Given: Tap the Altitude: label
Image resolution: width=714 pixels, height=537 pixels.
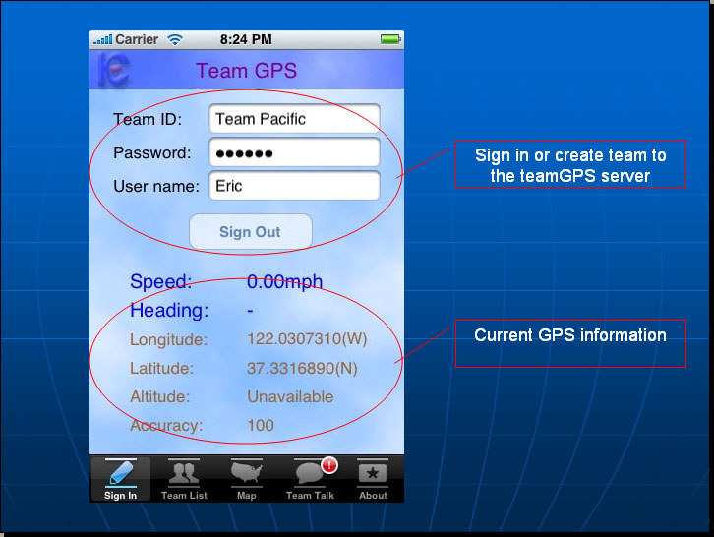Looking at the screenshot, I should pyautogui.click(x=160, y=396).
